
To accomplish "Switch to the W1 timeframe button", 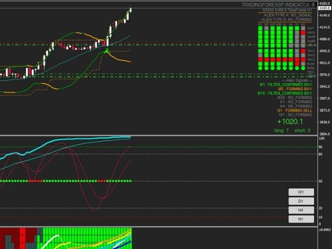I will (x=301, y=192).
